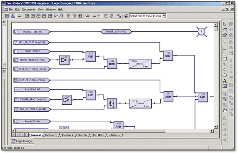Select the S-curve drawing tool
The width and height of the screenshot is (238, 153).
[x=225, y=64]
